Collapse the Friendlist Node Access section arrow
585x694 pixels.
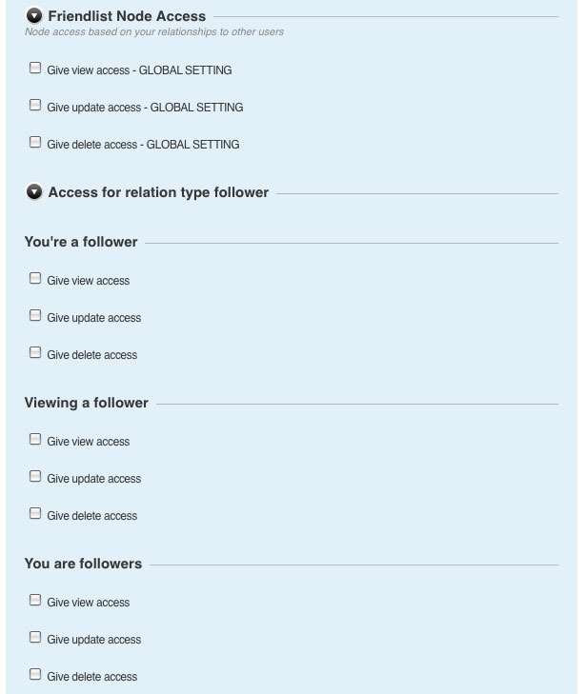pos(34,16)
